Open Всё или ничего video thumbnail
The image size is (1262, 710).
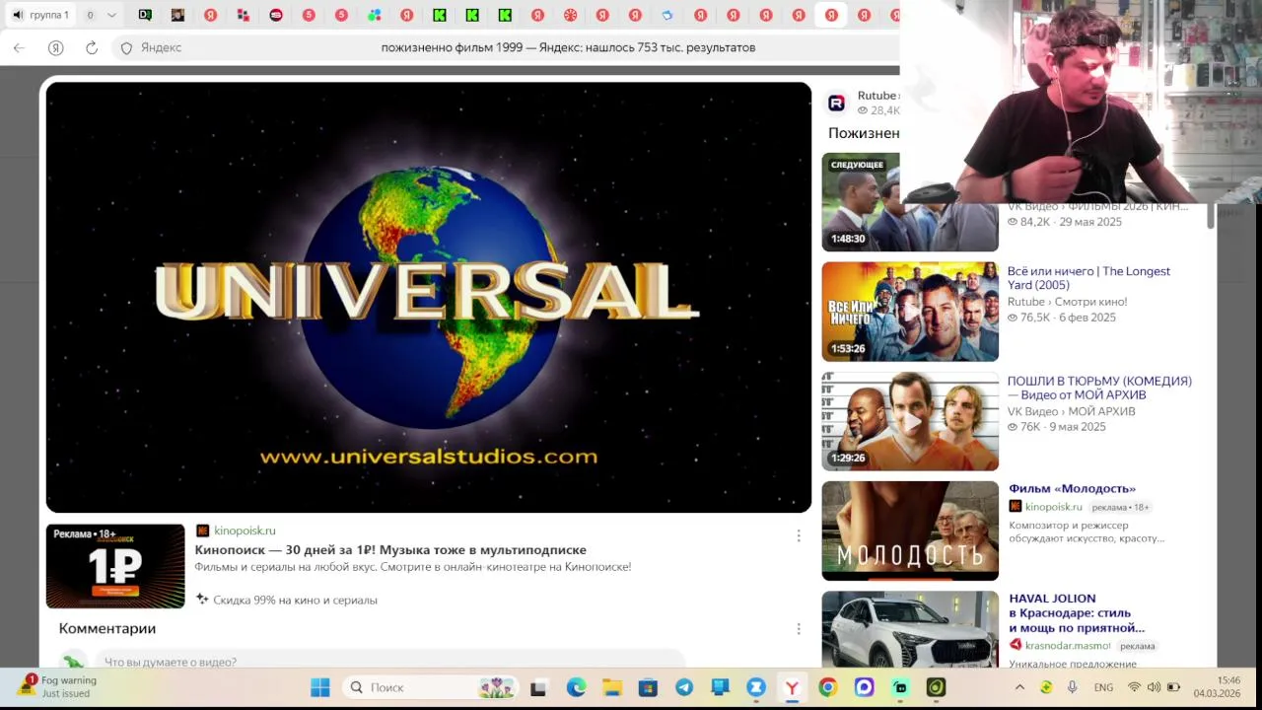point(910,312)
